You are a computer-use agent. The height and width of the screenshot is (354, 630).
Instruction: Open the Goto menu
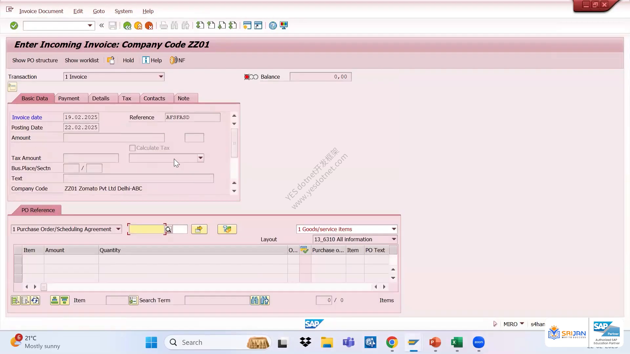point(99,11)
